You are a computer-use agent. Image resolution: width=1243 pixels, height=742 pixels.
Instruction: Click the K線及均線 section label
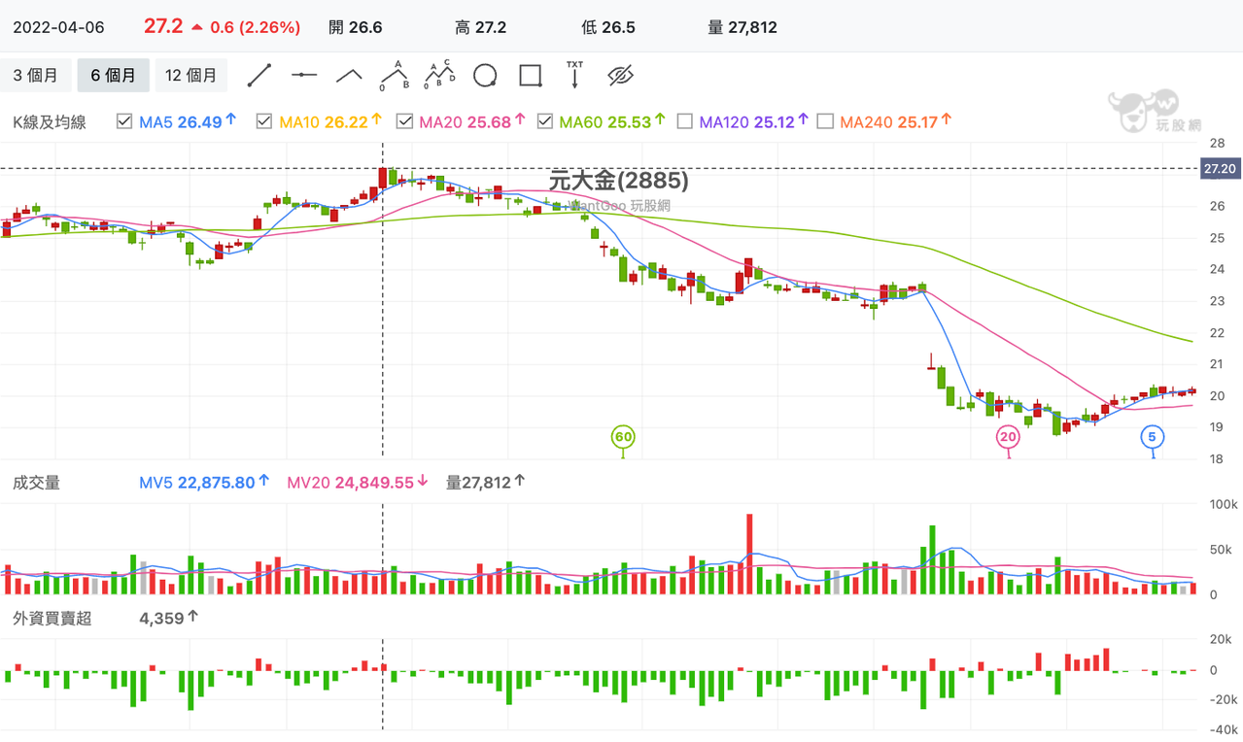49,122
